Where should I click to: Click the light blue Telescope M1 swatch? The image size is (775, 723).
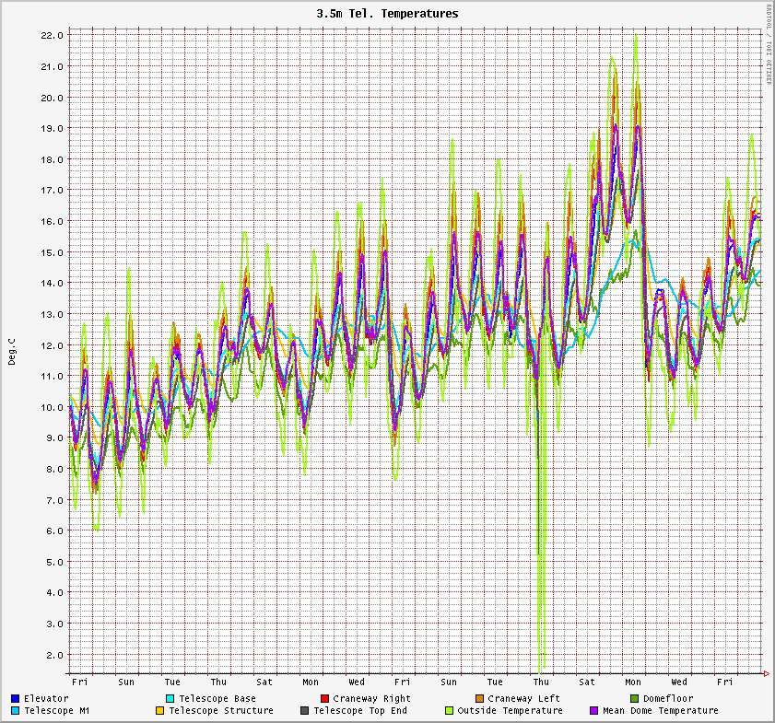(16, 710)
